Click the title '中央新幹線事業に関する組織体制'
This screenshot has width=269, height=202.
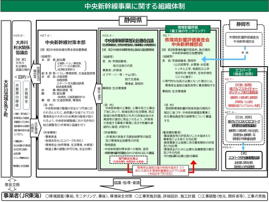[x=134, y=6]
